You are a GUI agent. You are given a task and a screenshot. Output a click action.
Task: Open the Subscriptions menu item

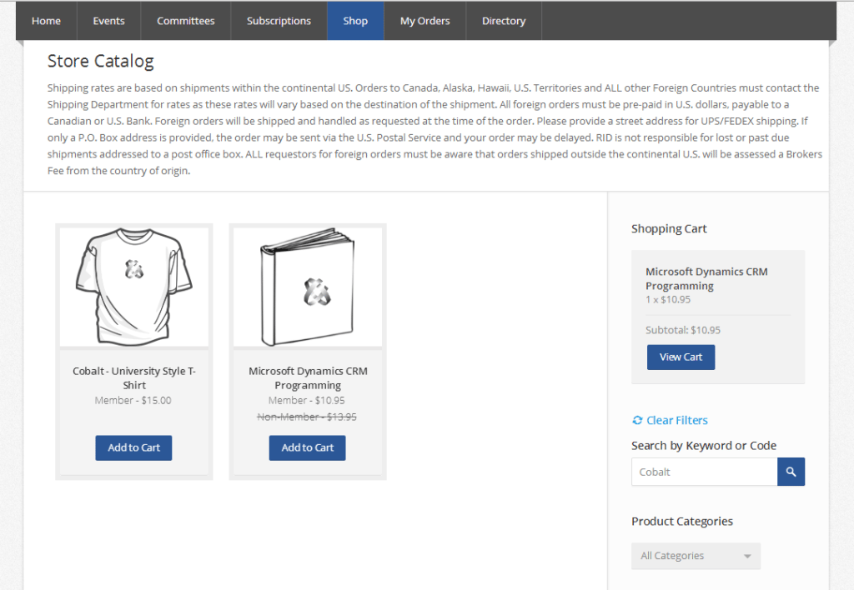click(279, 21)
